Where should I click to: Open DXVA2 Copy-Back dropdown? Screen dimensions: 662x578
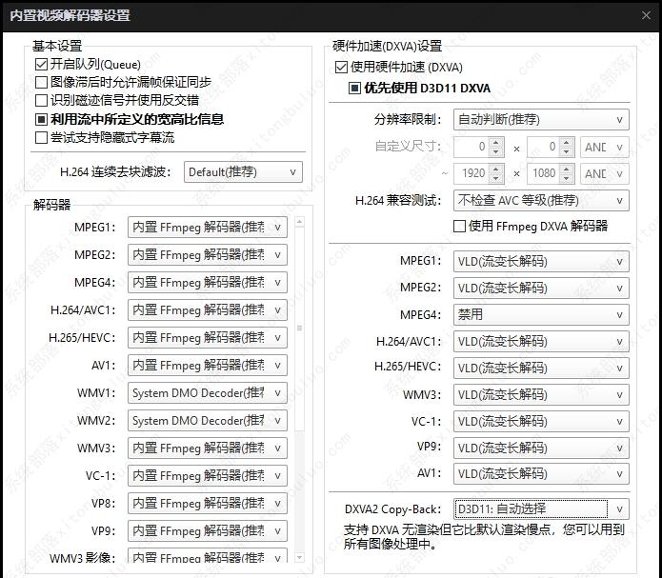coord(540,508)
